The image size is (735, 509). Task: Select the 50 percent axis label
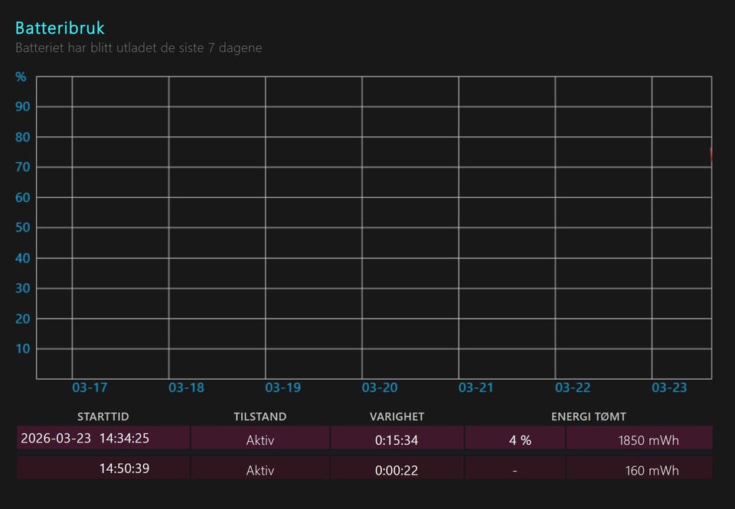tap(23, 228)
